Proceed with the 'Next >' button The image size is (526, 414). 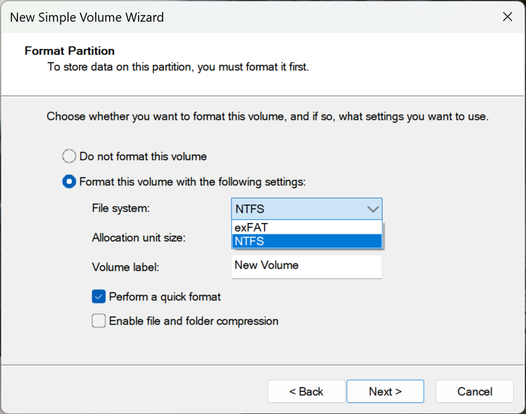point(385,392)
